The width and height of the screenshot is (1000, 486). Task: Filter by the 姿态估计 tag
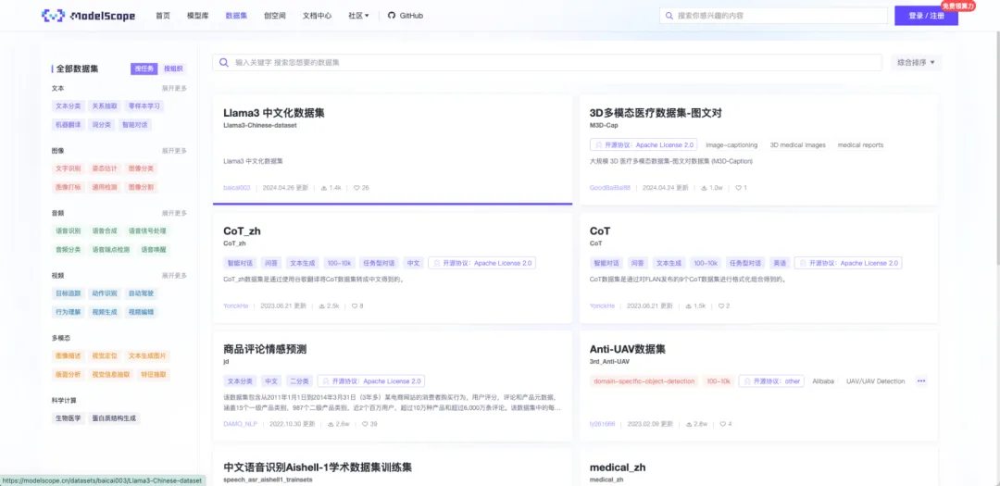click(105, 168)
